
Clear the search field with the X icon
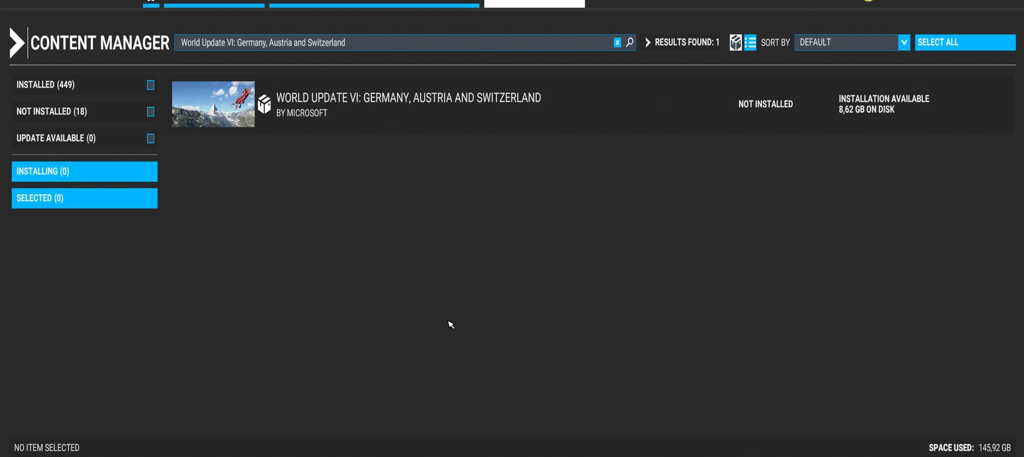click(x=617, y=43)
